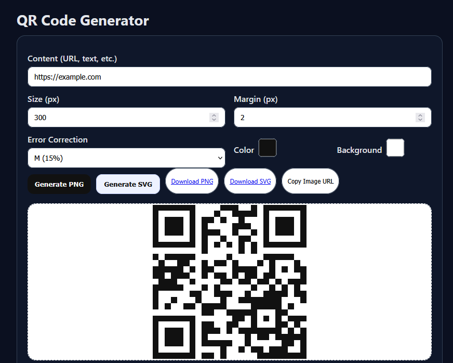Click the 'Background' label text
Viewport: 453px width, 363px height.
(x=359, y=150)
